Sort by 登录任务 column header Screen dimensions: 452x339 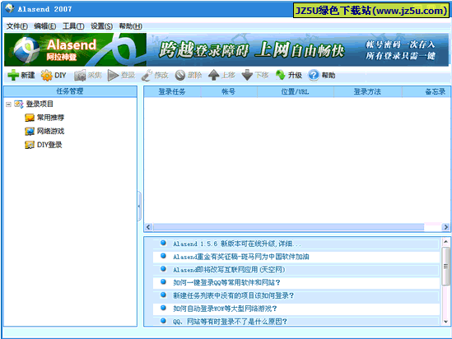point(172,91)
